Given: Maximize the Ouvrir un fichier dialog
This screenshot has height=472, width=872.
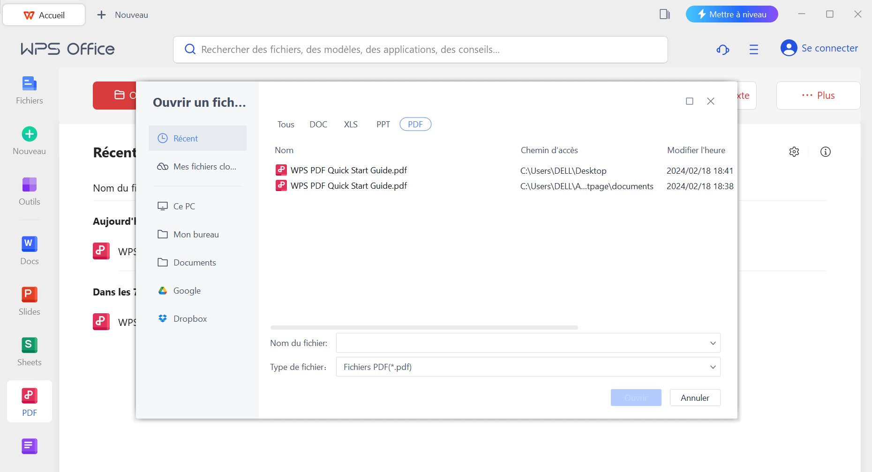Looking at the screenshot, I should (690, 101).
